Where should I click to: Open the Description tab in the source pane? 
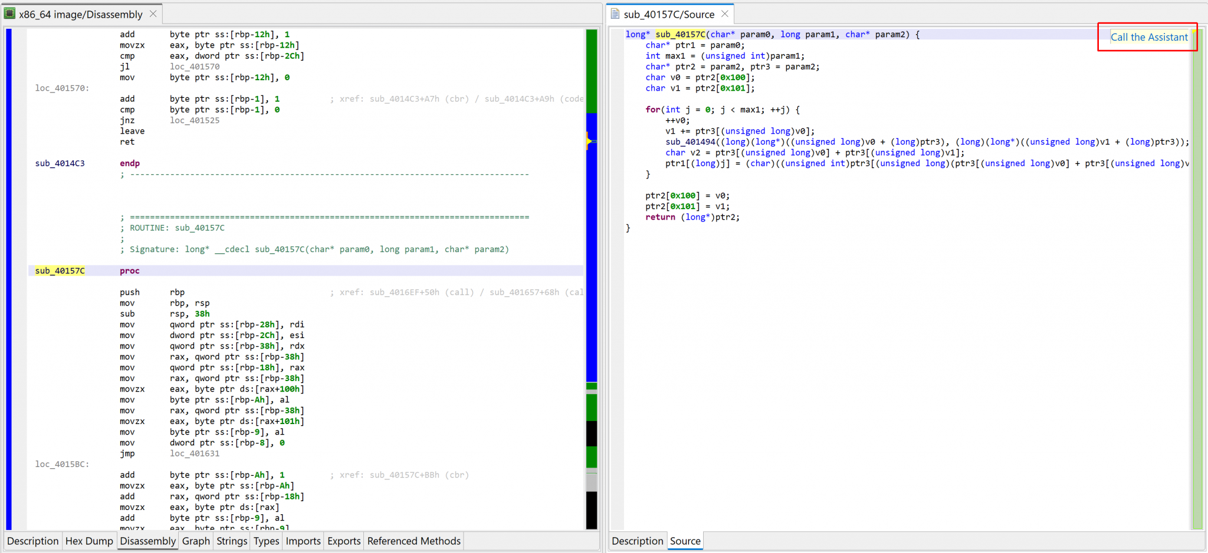[x=637, y=541]
